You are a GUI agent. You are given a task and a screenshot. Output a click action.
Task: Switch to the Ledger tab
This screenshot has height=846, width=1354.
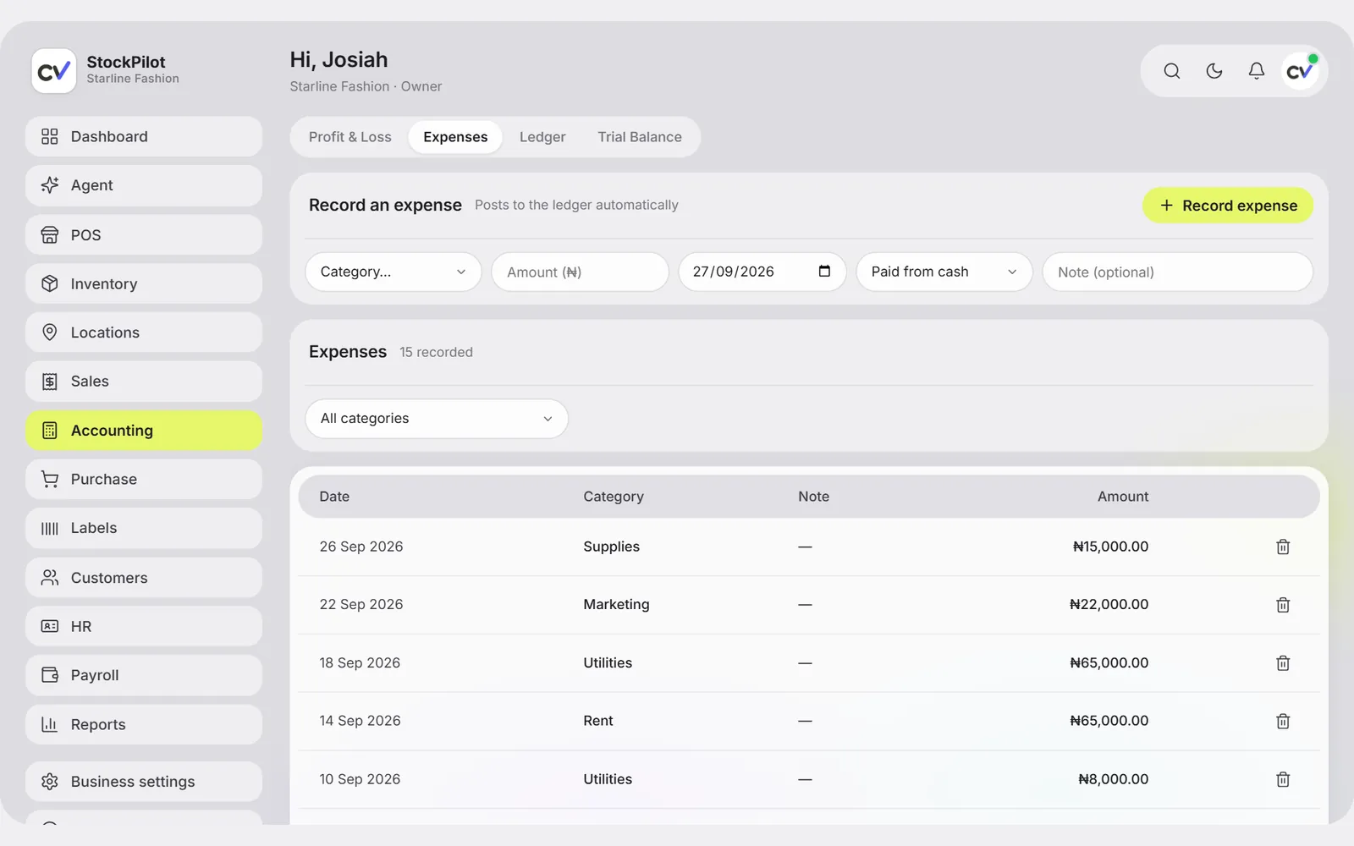pos(542,137)
